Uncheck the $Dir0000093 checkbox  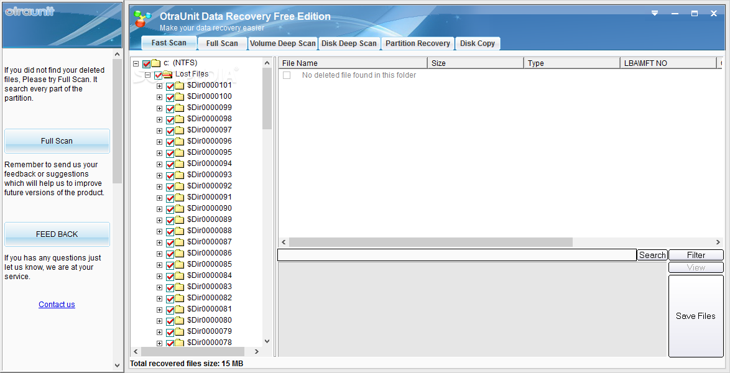170,175
